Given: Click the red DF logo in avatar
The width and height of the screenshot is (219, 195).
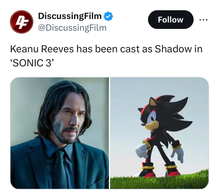Looking at the screenshot, I should (22, 22).
